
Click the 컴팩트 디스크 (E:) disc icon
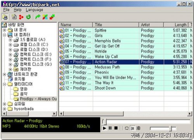(x=16, y=54)
